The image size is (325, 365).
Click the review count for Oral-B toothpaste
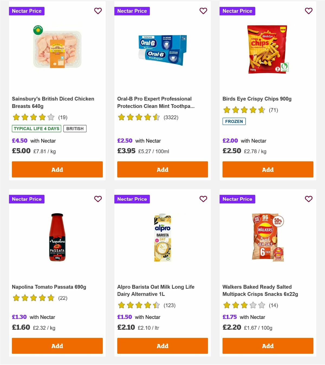(x=171, y=117)
